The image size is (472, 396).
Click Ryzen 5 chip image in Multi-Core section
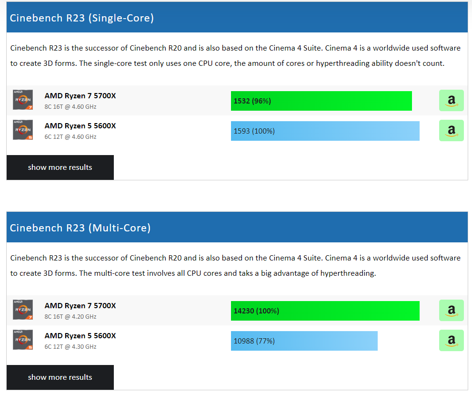click(x=23, y=340)
